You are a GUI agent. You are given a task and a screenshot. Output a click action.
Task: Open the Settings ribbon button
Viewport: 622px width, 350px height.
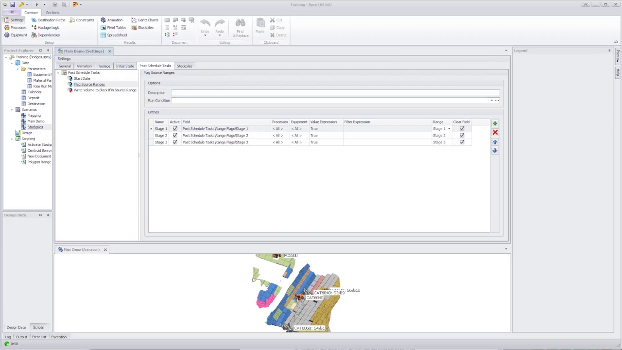coord(14,20)
